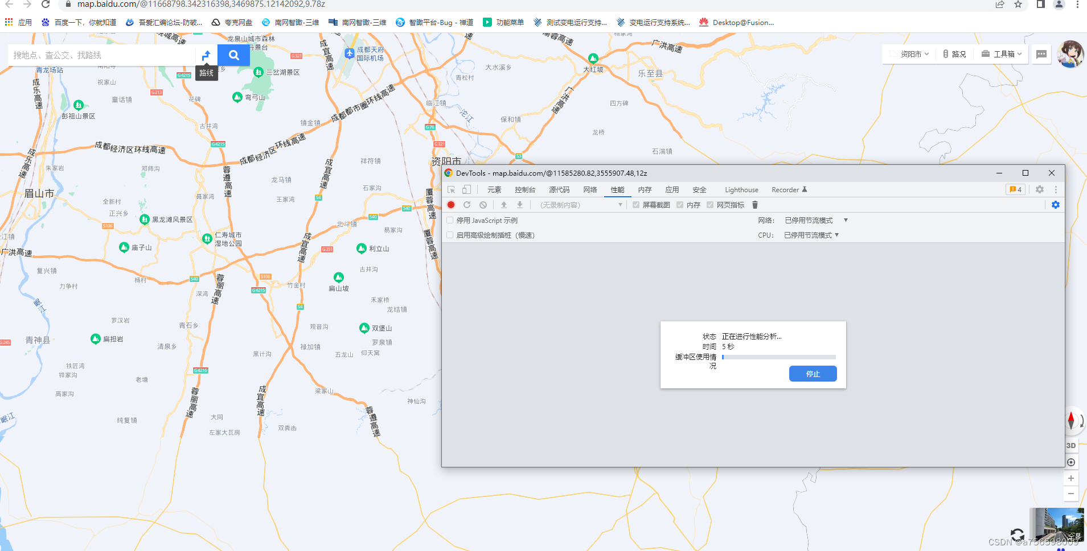Image resolution: width=1087 pixels, height=551 pixels.
Task: Open the 应用 Application tab
Action: pos(672,189)
